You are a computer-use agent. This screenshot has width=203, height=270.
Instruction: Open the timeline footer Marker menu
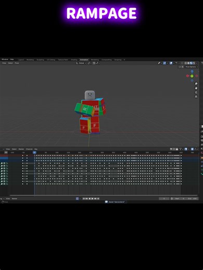click(15, 198)
